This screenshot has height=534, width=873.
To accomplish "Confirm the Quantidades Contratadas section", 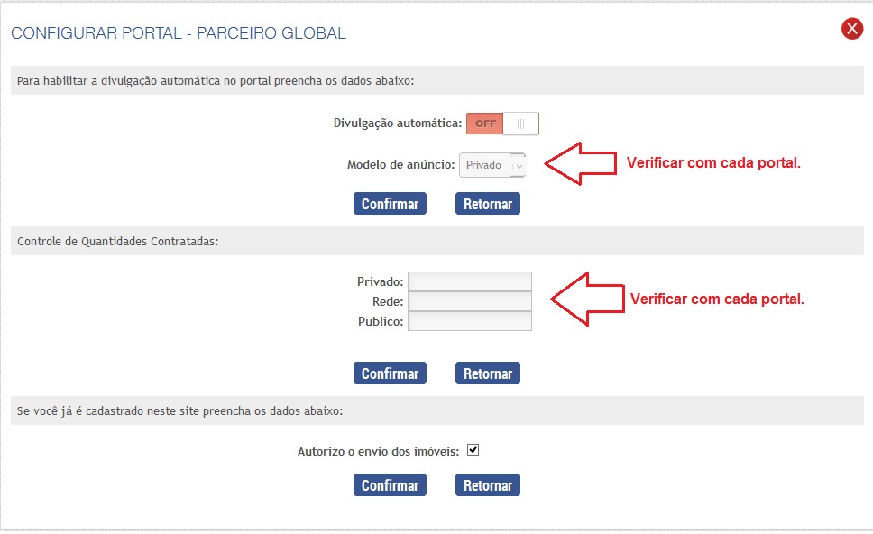I will click(390, 373).
